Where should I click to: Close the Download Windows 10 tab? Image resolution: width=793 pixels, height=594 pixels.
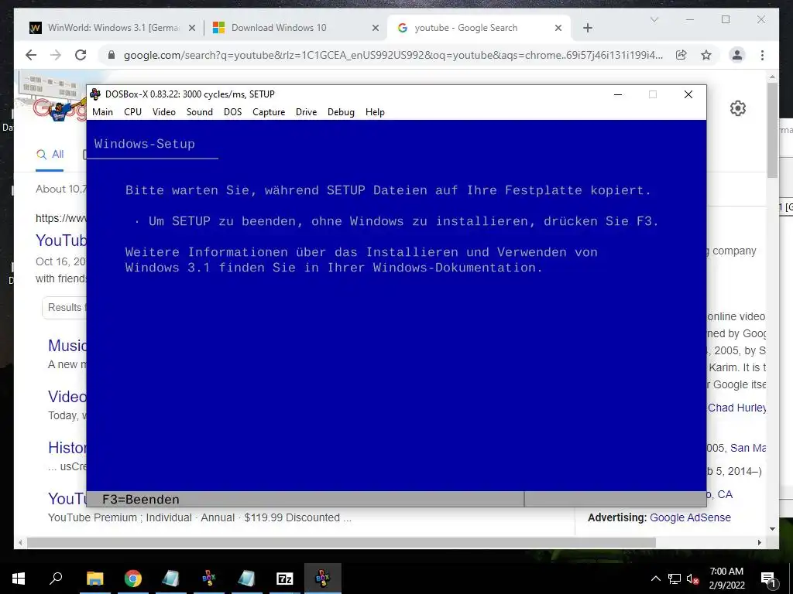click(376, 29)
